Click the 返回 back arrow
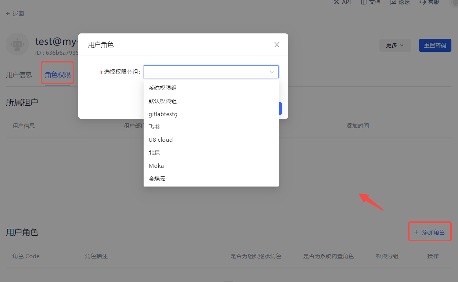458x282 pixels. (x=8, y=14)
